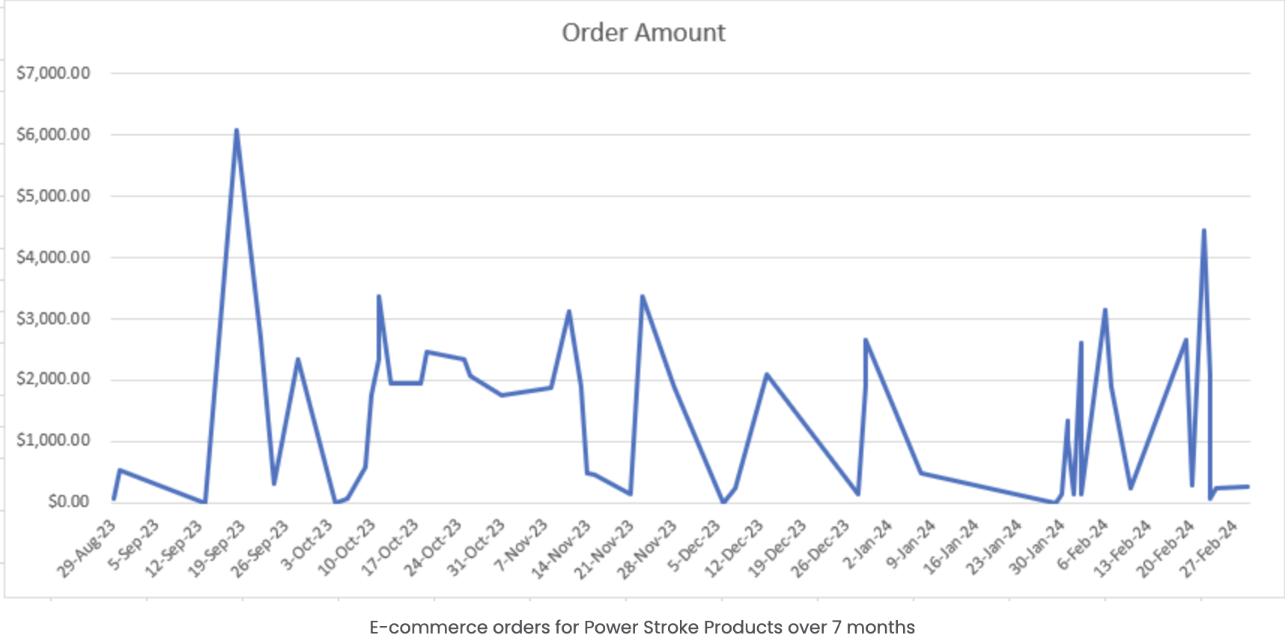Click the 10-Oct-23 x-axis label

click(x=346, y=548)
